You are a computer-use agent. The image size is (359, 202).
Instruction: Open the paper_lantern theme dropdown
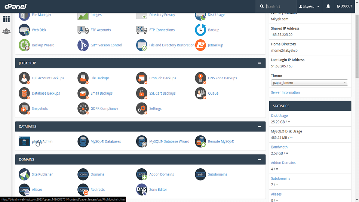pyautogui.click(x=309, y=82)
